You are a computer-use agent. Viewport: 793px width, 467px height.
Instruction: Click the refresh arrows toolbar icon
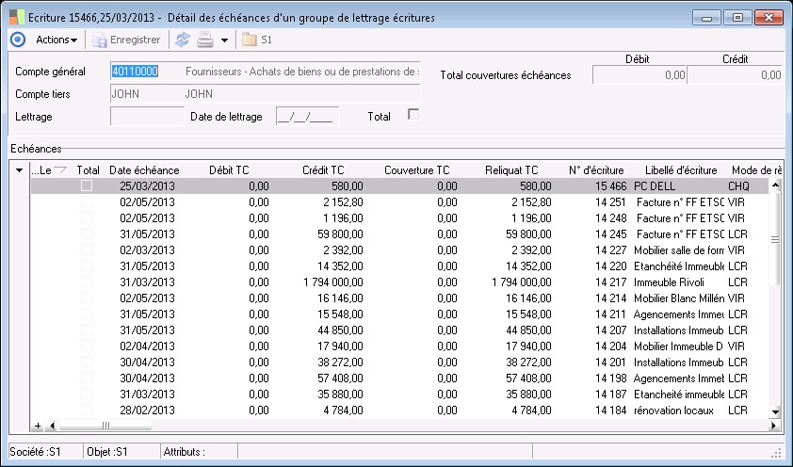point(183,40)
